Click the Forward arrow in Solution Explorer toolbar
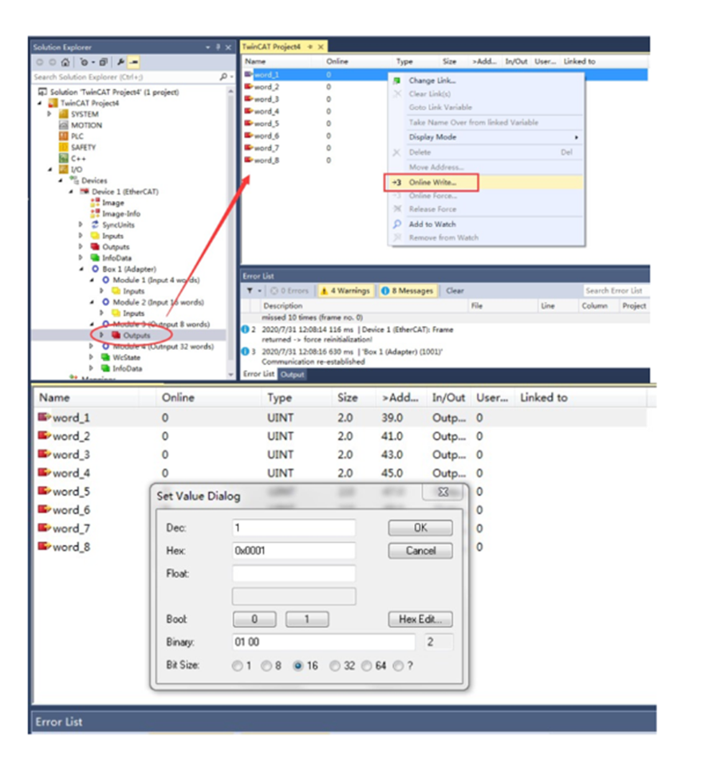The width and height of the screenshot is (709, 778). 52,62
